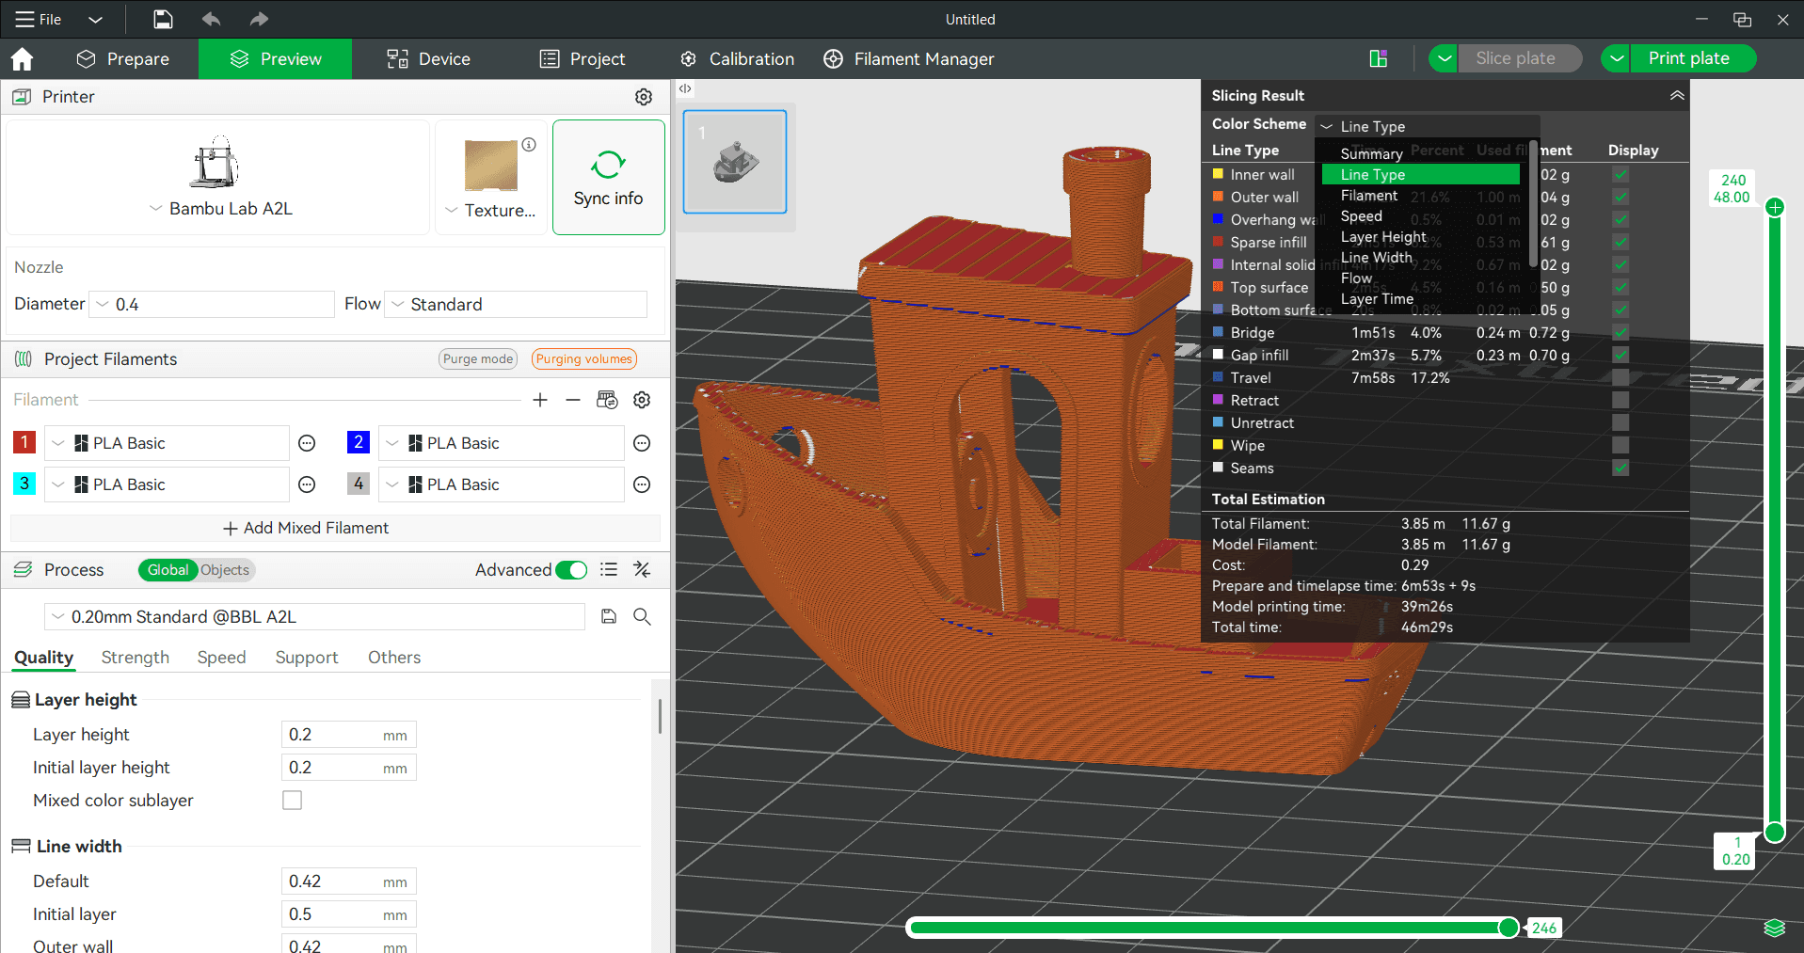The height and width of the screenshot is (953, 1804).
Task: Open options for filament 2 PLA Basic
Action: point(642,443)
